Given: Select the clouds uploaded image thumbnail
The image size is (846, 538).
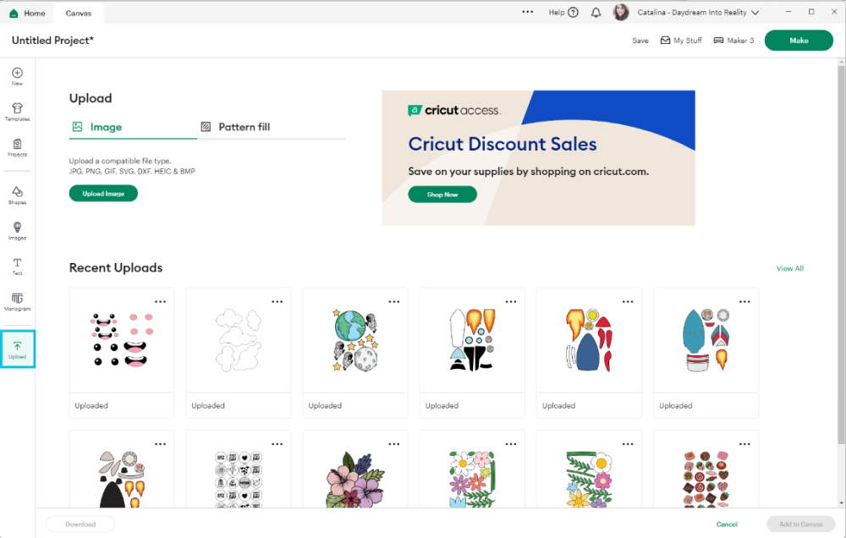Looking at the screenshot, I should (x=238, y=340).
